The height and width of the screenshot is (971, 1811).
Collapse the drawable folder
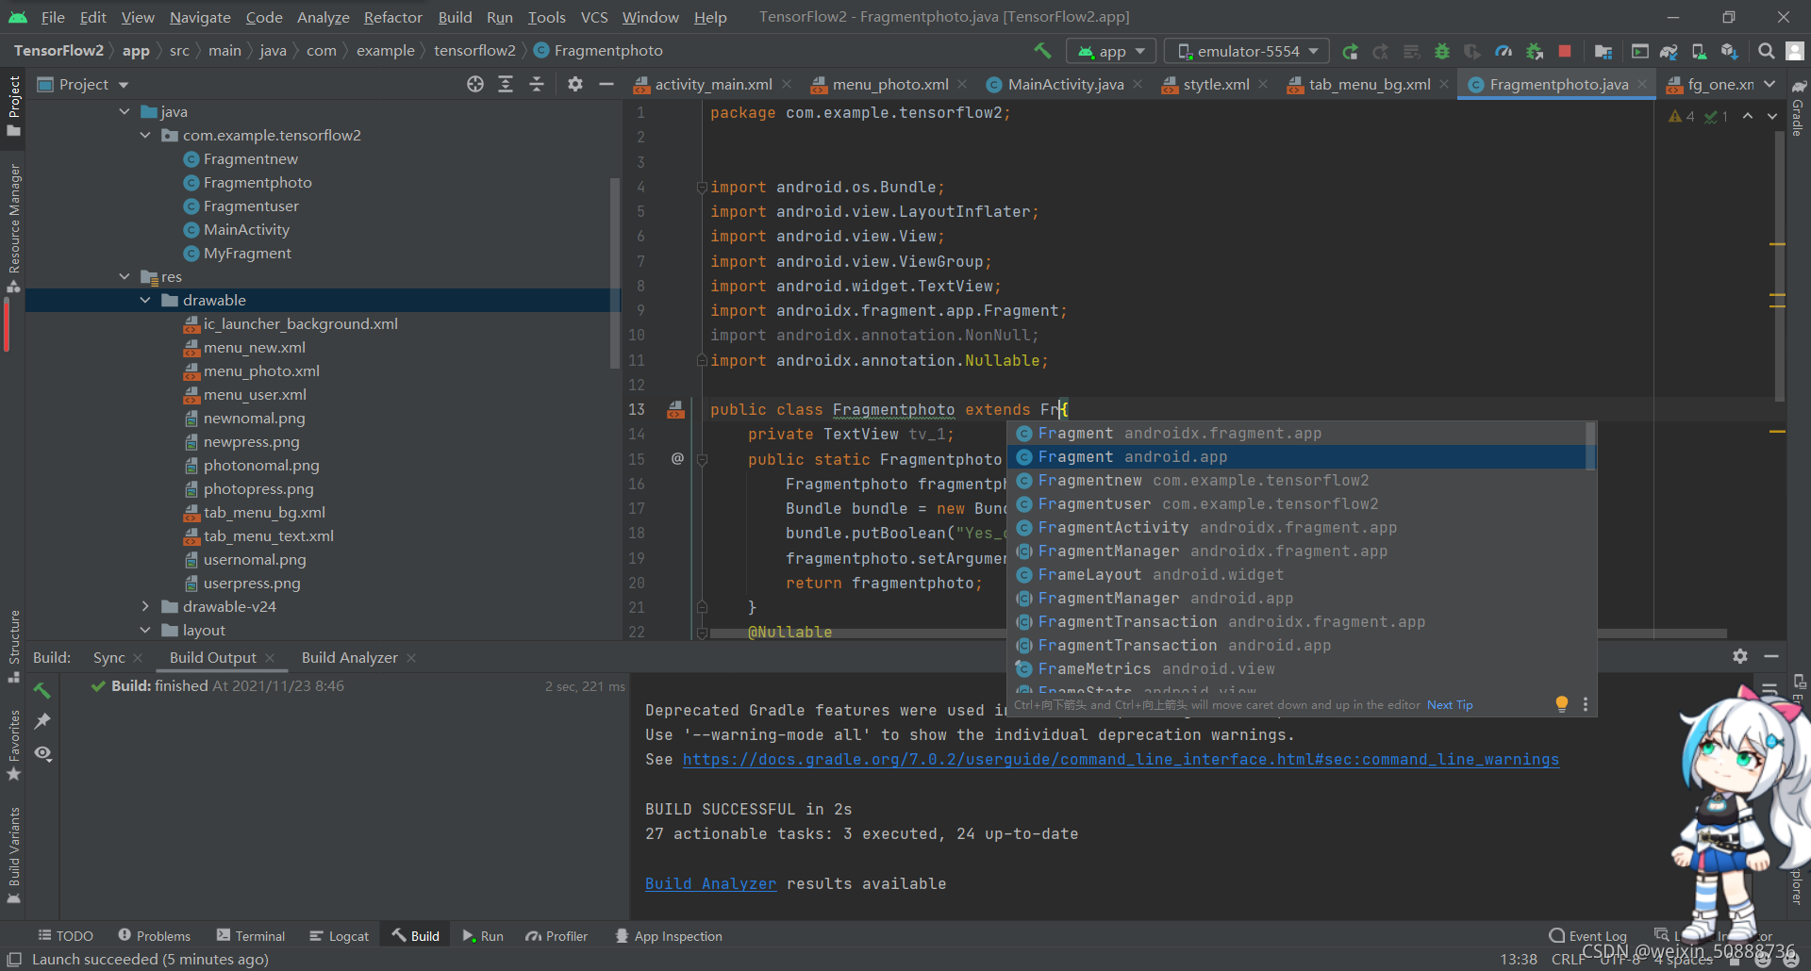[x=145, y=300]
